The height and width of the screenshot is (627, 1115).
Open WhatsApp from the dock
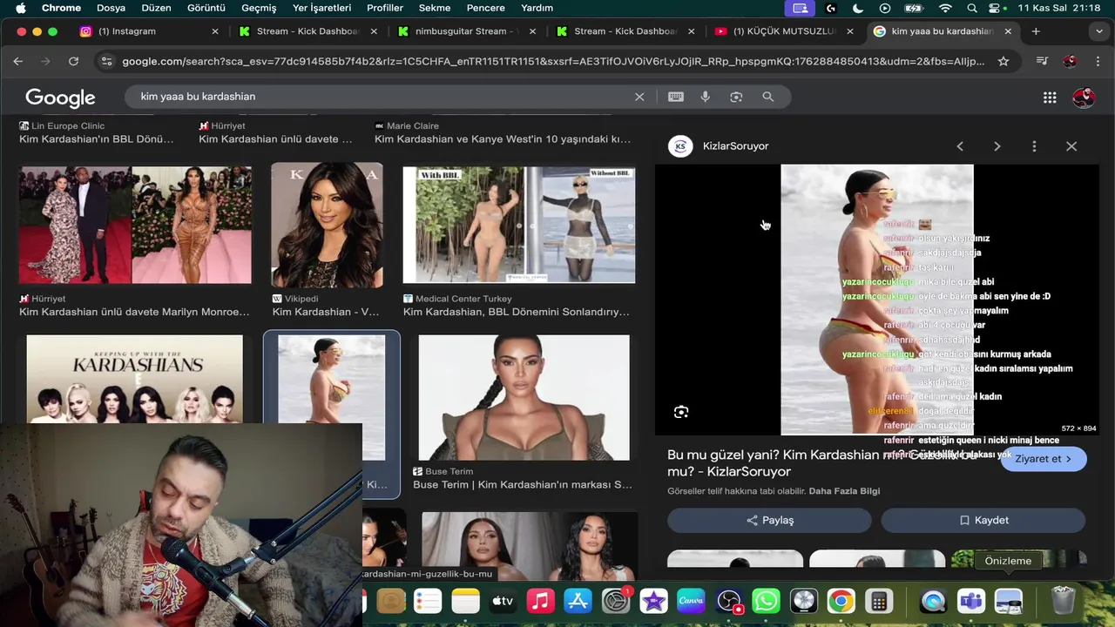click(766, 601)
